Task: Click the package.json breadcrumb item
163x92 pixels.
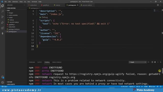Action: tap(35, 8)
